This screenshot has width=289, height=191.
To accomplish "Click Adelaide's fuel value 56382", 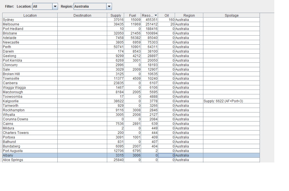I will click(x=135, y=38).
